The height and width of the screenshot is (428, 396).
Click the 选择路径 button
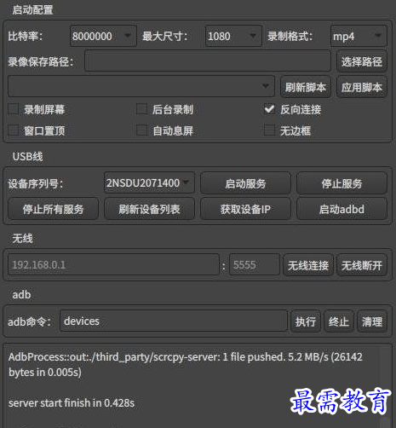click(362, 61)
